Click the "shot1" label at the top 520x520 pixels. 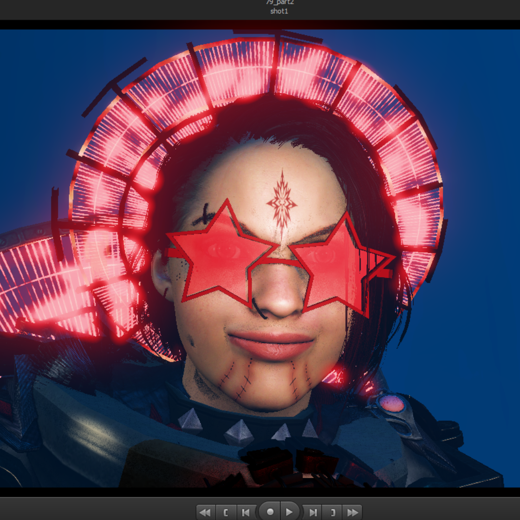279,11
